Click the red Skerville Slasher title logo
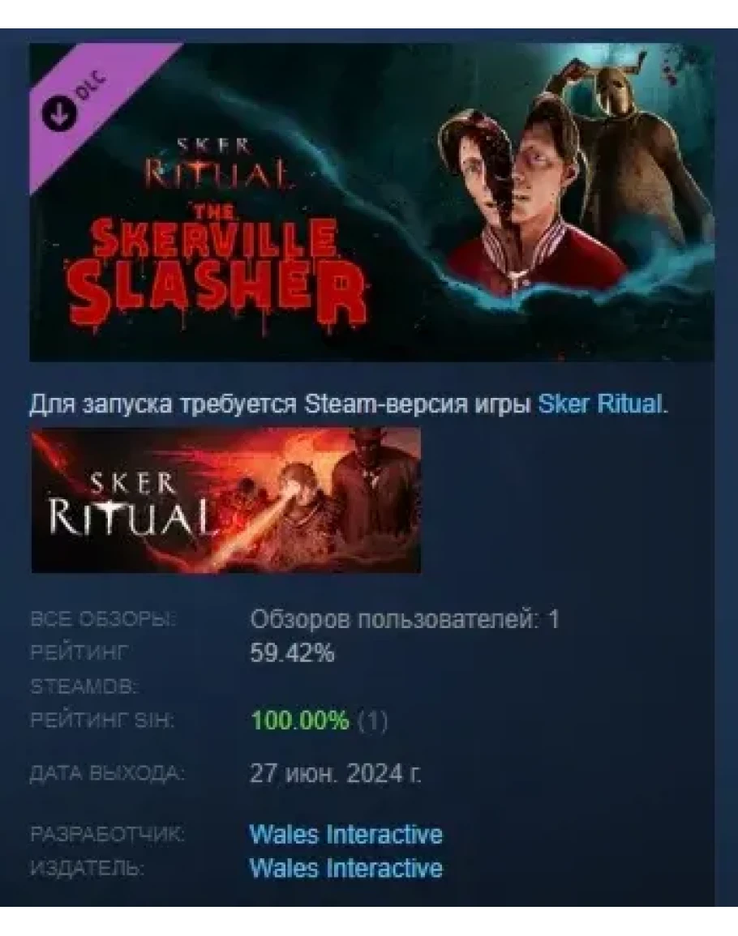738x936 pixels. coord(217,267)
